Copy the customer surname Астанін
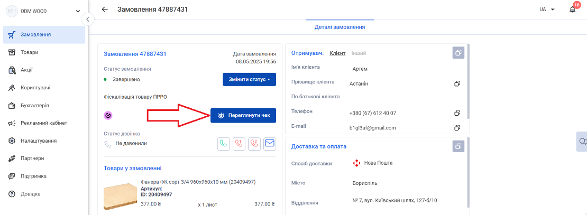The image size is (587, 215). pos(457,83)
